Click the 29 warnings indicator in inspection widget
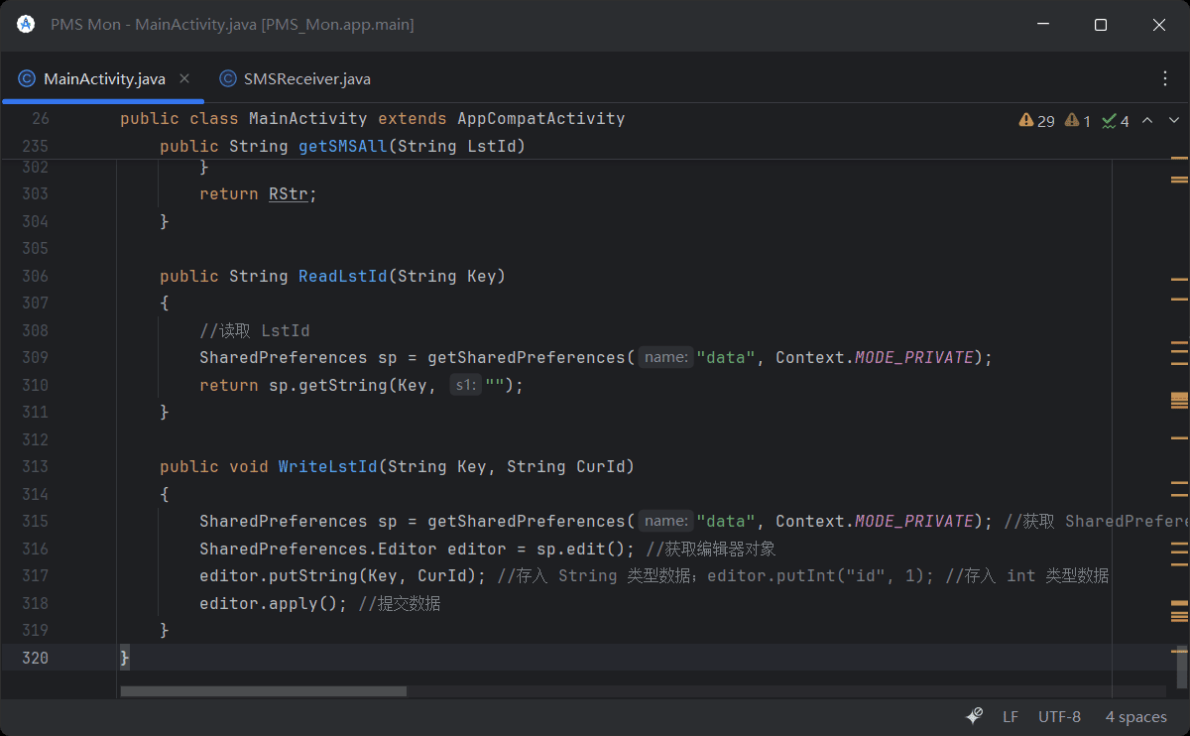Screen dimensions: 1190x736 tap(1036, 119)
